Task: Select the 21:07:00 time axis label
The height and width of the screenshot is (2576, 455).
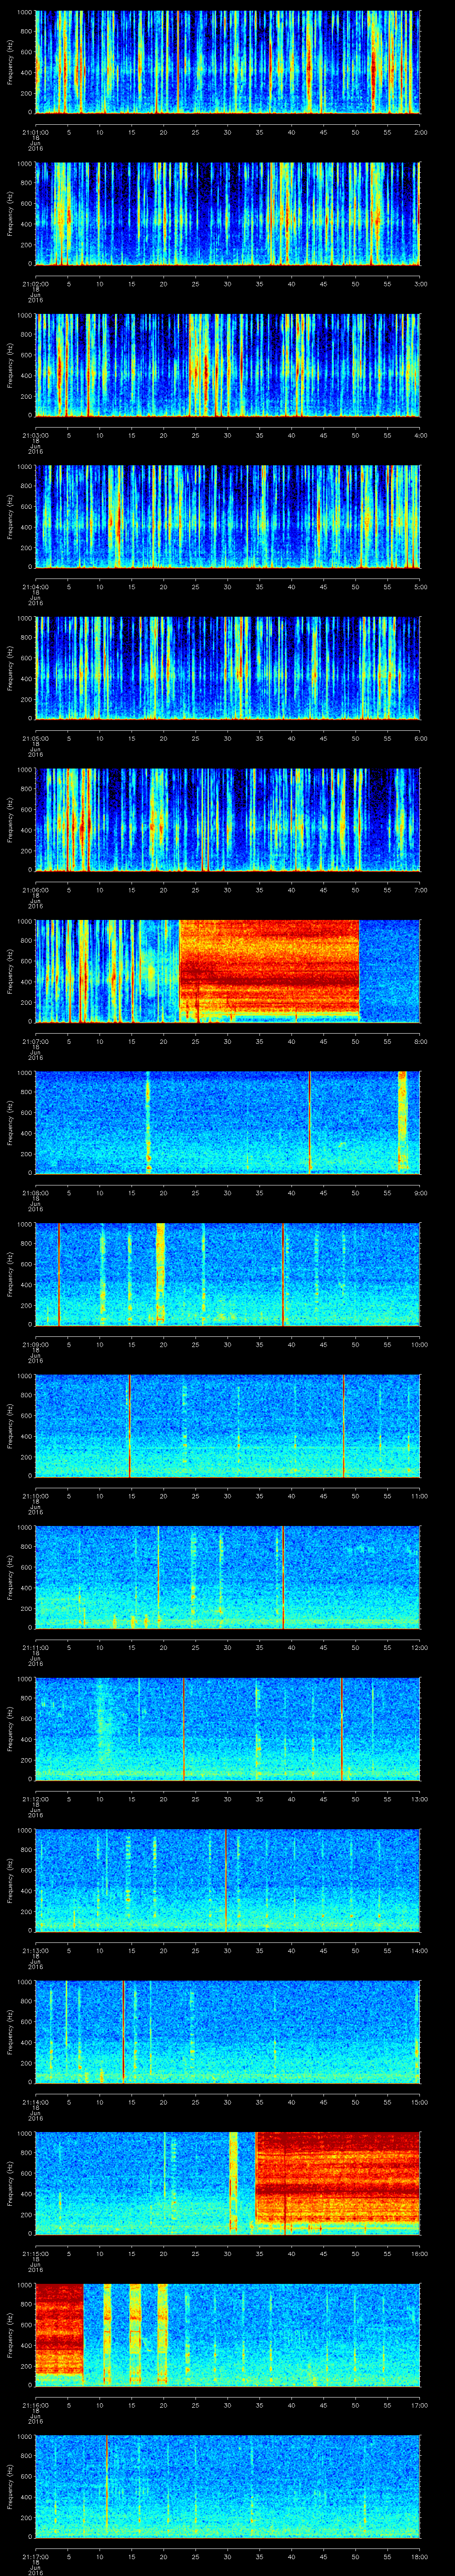Action: point(35,1041)
